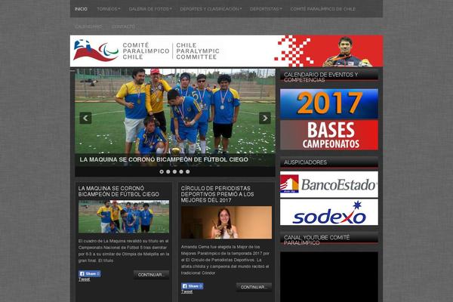
Task: Tweet the Círculo de Periodistas article
Action: point(187,292)
